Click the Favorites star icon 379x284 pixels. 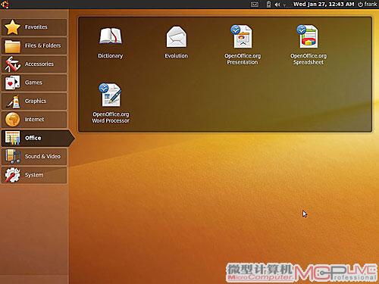(x=13, y=27)
